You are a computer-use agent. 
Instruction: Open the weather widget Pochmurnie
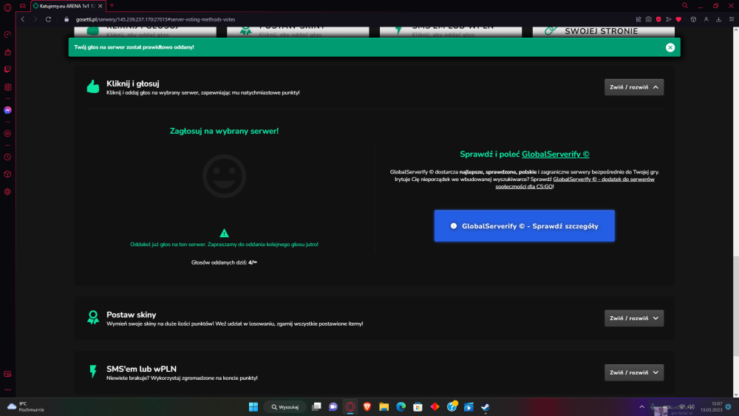point(25,406)
